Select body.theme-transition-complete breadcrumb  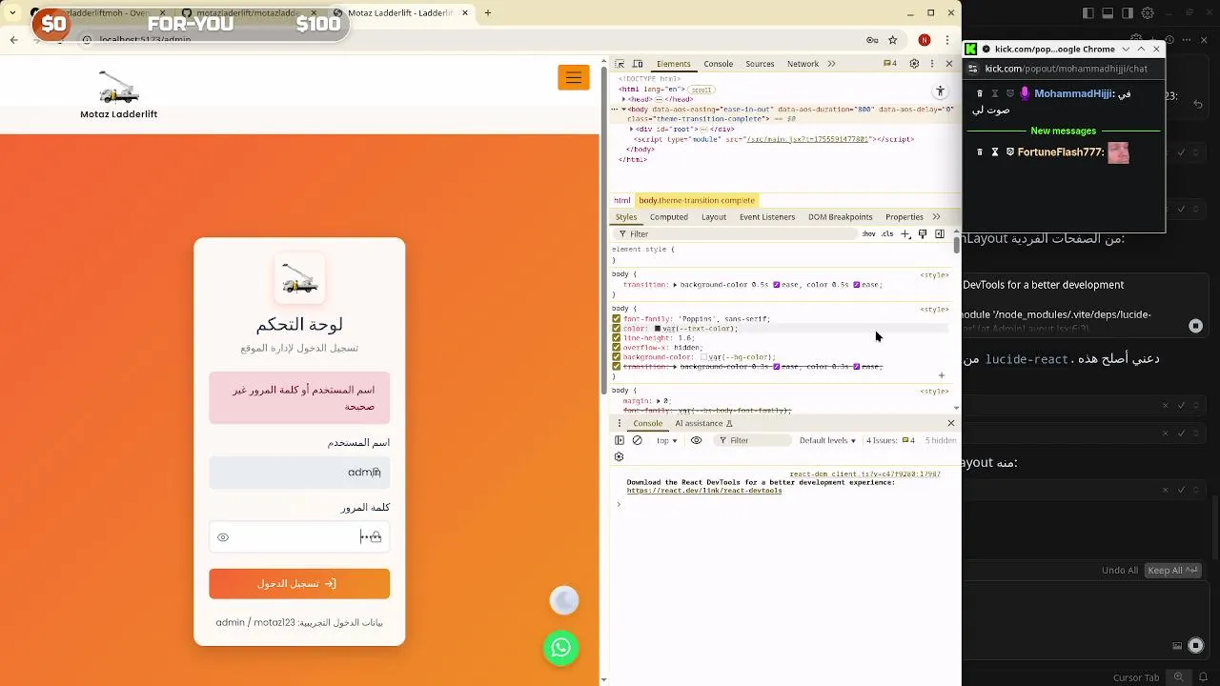click(x=697, y=200)
